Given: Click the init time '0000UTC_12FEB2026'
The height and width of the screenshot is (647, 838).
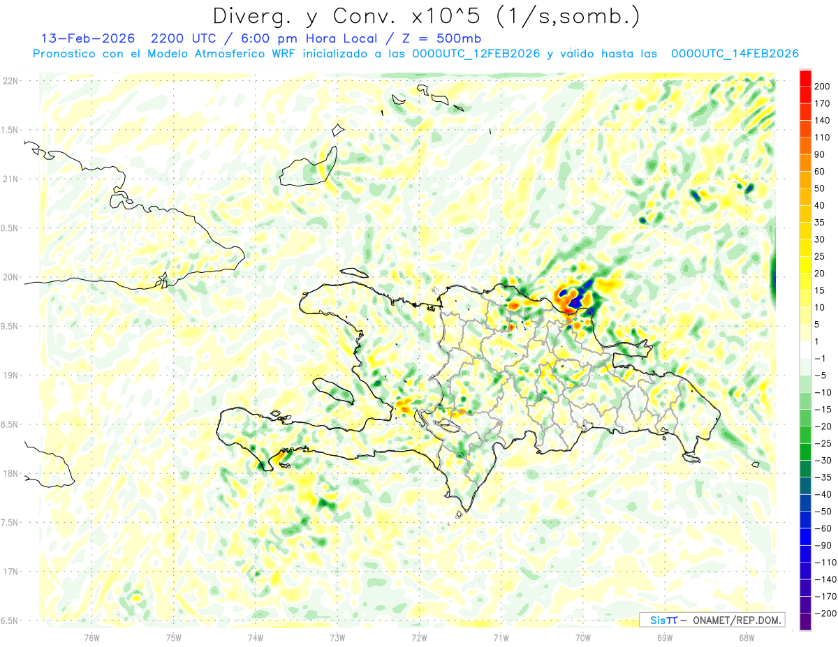Looking at the screenshot, I should click(x=477, y=54).
